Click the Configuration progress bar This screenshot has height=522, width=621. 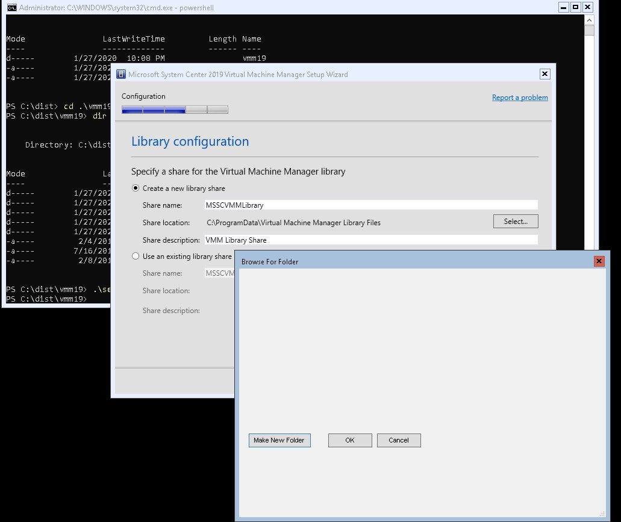pos(175,110)
